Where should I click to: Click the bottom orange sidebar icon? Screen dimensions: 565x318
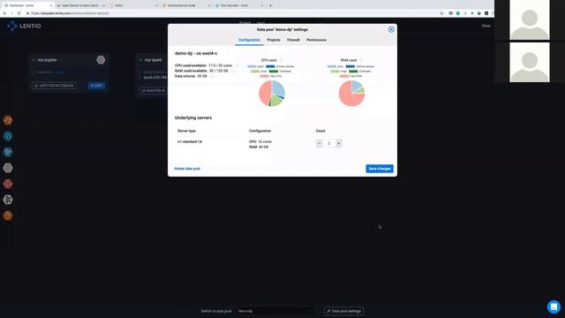point(8,216)
